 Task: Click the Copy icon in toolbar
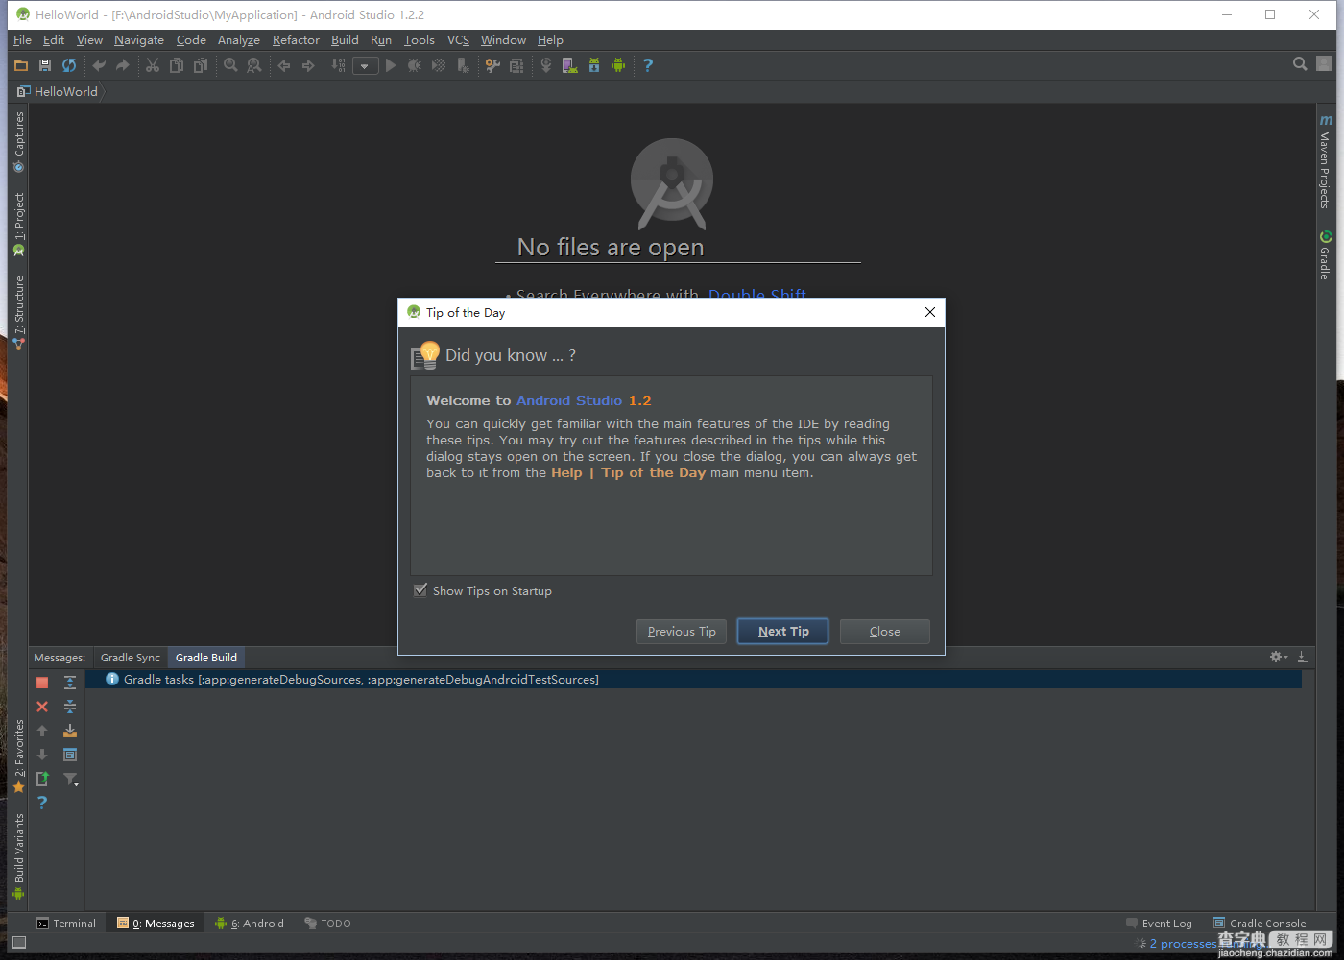click(x=177, y=65)
